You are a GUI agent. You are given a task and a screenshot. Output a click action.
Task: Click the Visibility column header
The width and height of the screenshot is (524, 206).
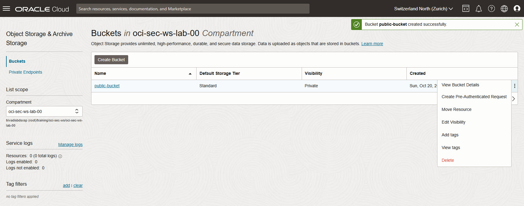click(x=313, y=73)
